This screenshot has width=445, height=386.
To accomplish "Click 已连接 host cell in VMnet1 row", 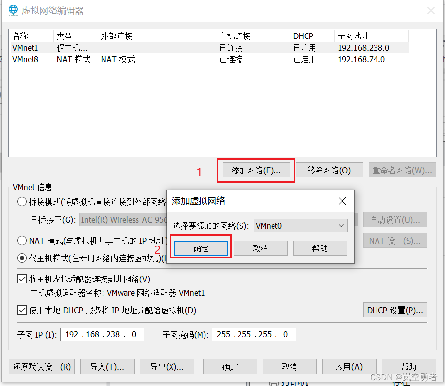I will pos(231,48).
